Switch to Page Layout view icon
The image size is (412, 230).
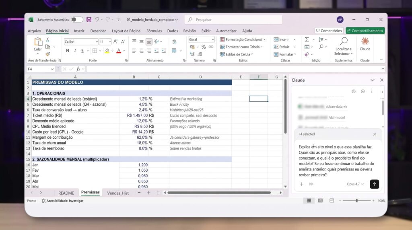pos(320,201)
